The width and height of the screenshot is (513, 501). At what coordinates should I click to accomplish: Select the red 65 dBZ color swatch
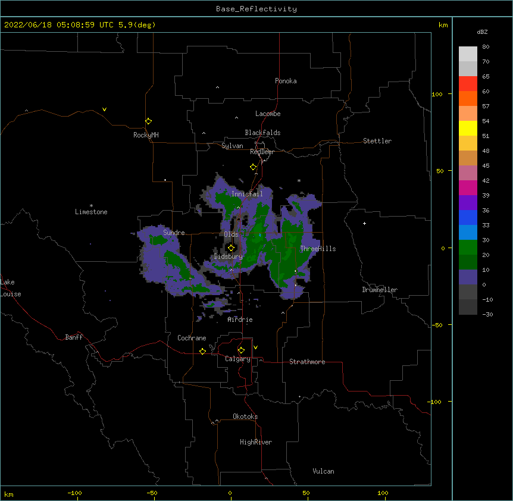click(x=468, y=83)
